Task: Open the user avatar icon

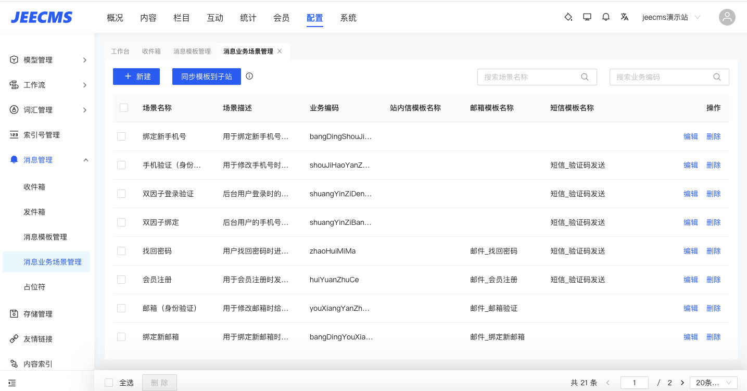Action: 727,17
